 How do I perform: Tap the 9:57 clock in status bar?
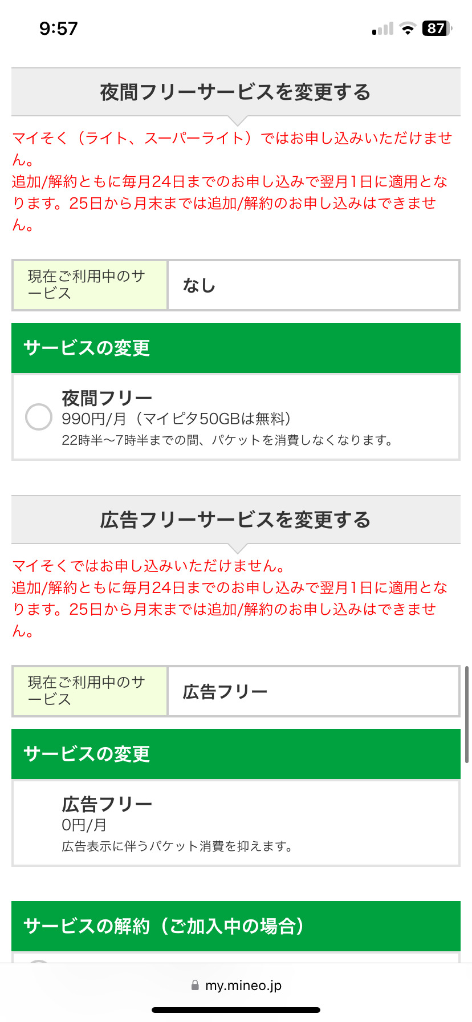pos(58,29)
